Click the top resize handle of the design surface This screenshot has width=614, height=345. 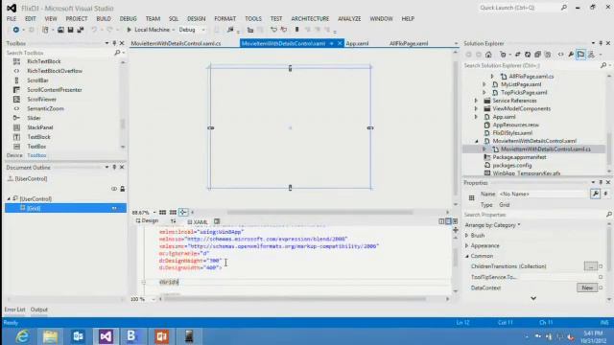290,68
